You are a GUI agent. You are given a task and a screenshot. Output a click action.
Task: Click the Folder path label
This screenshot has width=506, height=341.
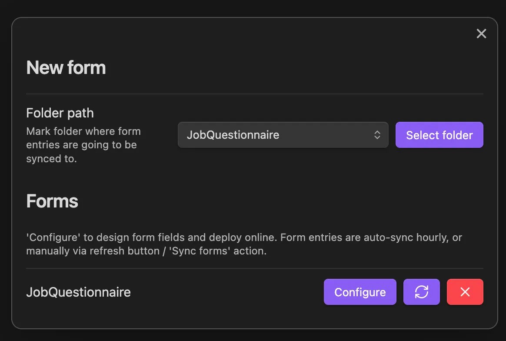tap(60, 113)
